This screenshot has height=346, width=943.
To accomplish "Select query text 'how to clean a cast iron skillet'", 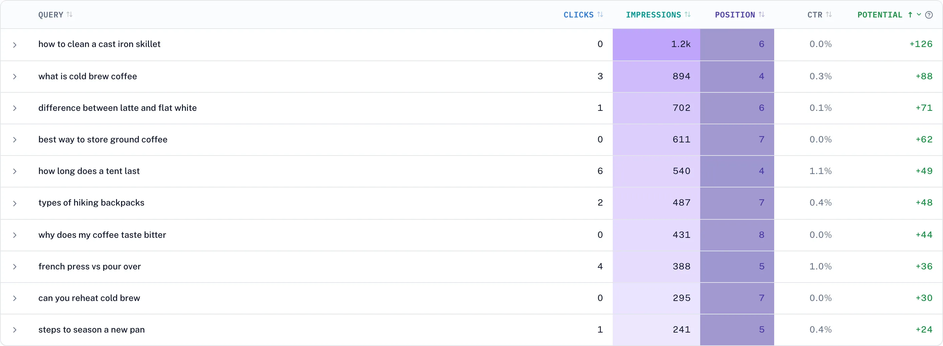I will tap(99, 44).
